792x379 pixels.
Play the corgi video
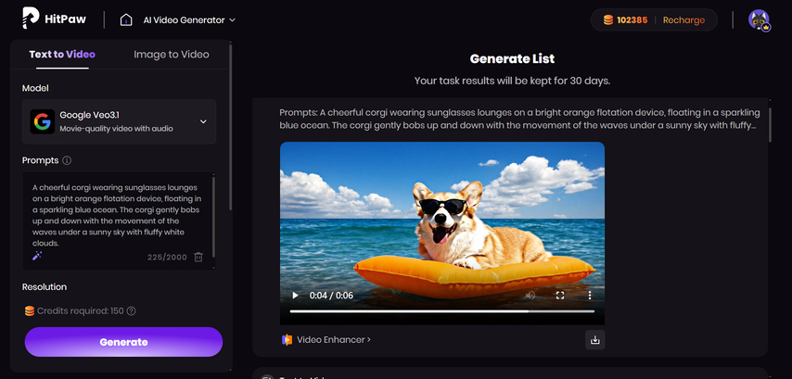pos(296,296)
